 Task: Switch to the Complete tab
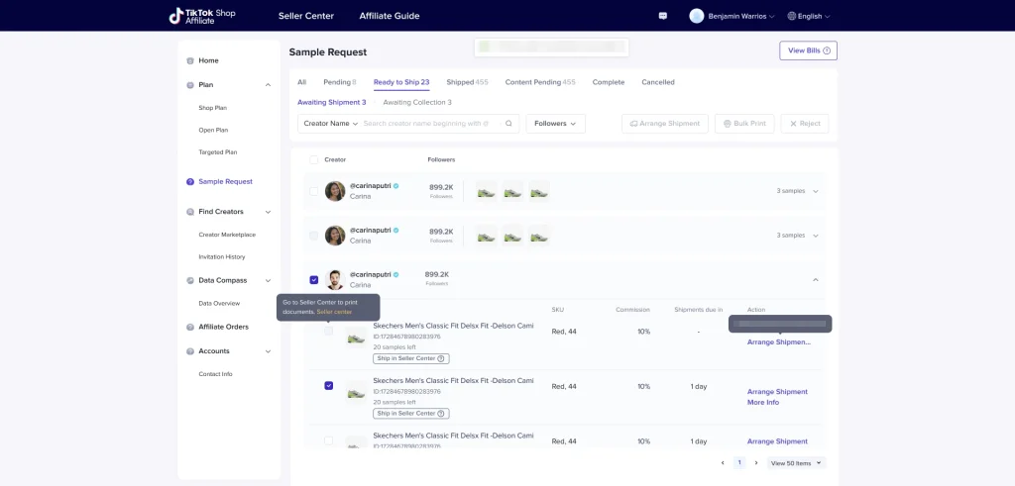click(609, 82)
